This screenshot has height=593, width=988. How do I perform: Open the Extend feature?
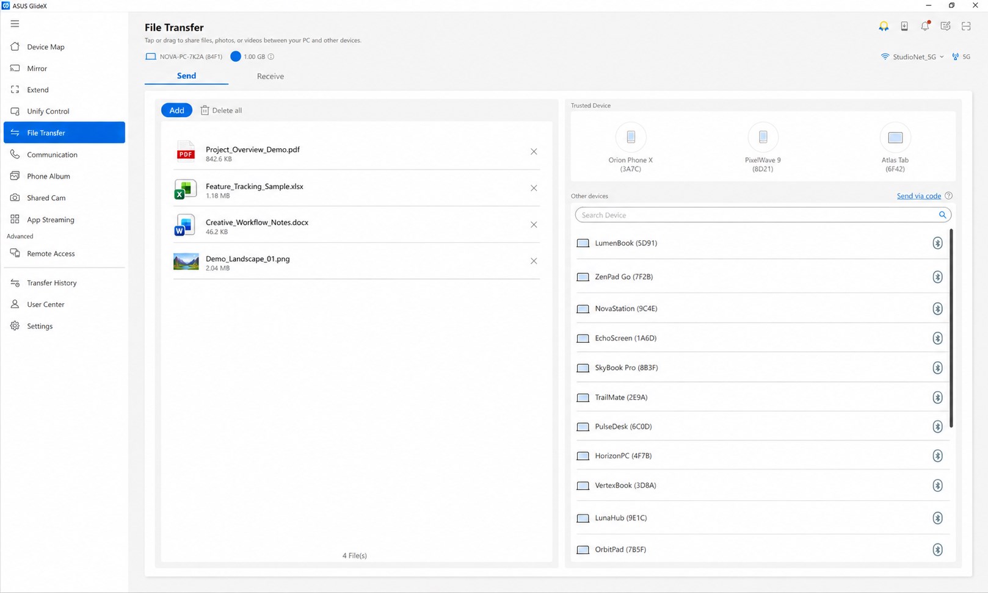pos(64,90)
